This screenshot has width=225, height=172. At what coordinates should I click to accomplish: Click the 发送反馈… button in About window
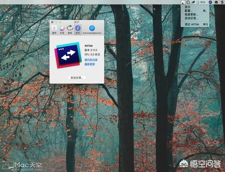click(x=77, y=78)
